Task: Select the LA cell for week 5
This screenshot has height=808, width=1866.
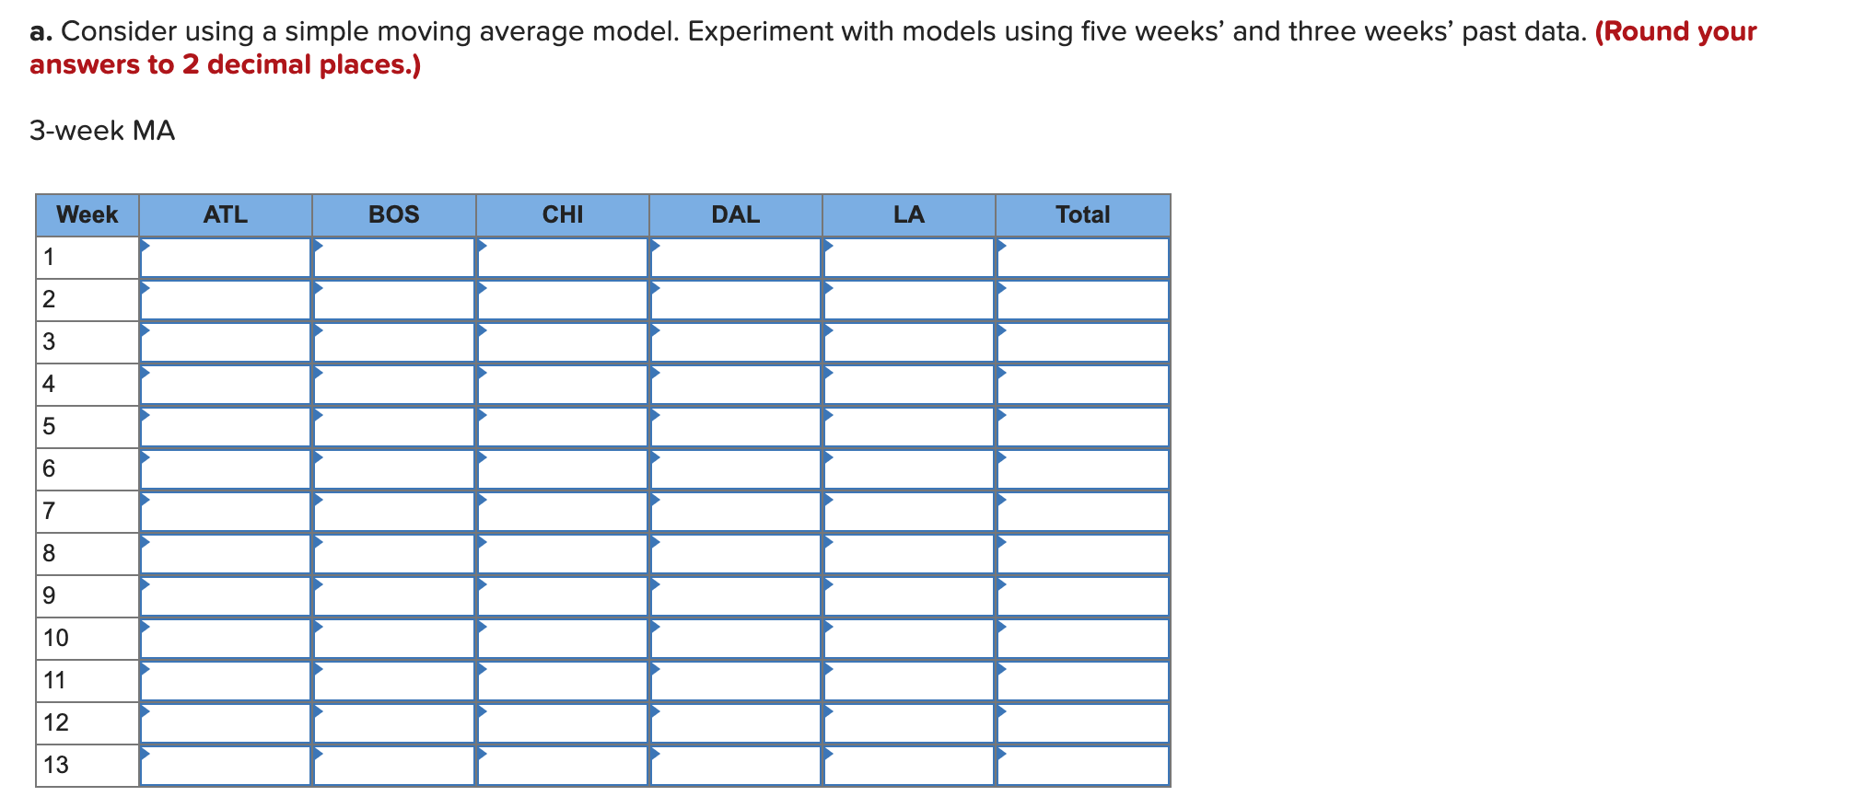Action: point(909,427)
